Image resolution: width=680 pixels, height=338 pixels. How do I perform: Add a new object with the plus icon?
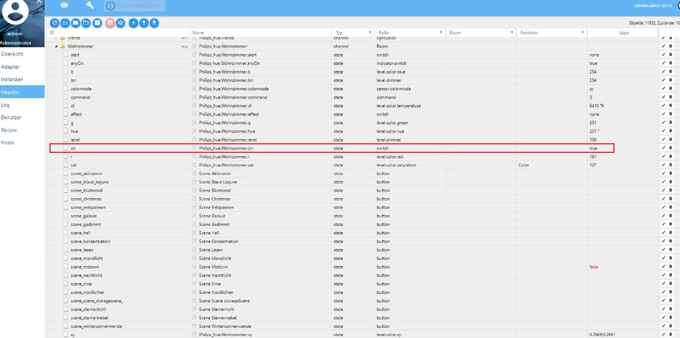133,23
